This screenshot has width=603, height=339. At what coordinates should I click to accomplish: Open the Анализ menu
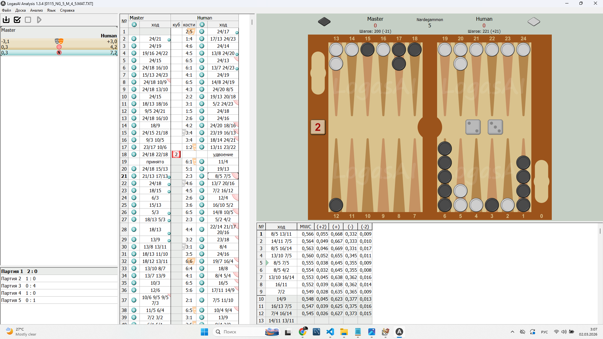pos(36,10)
